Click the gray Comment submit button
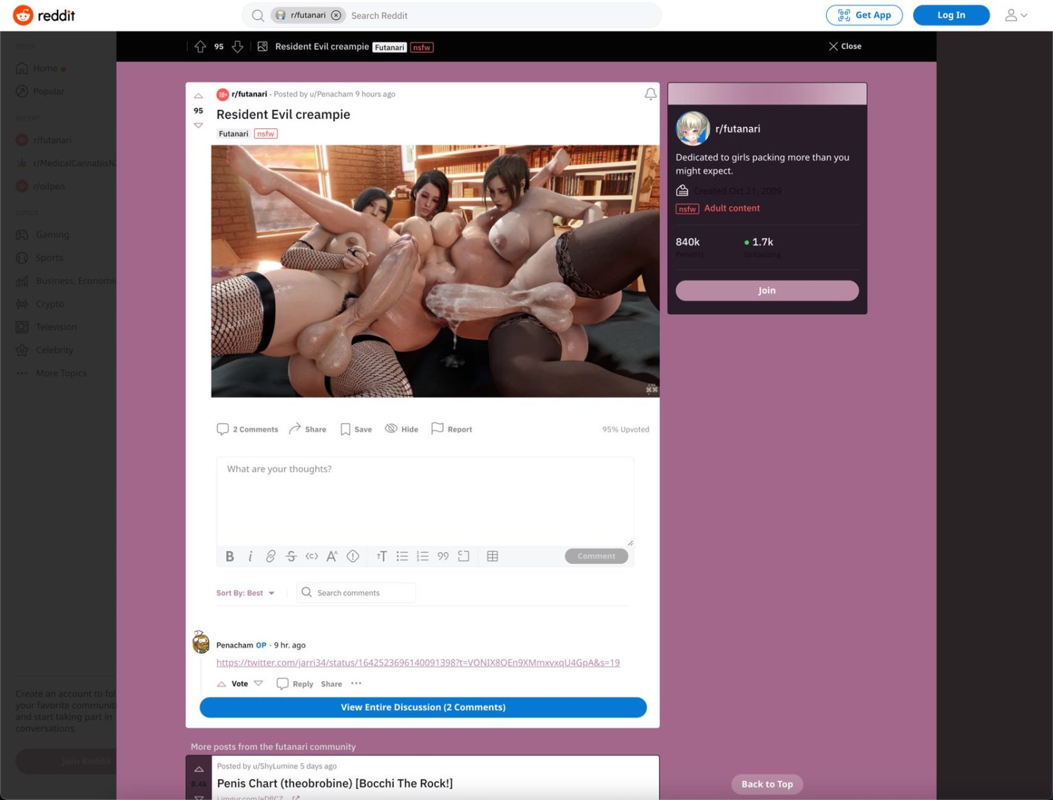The image size is (1053, 800). click(x=596, y=556)
